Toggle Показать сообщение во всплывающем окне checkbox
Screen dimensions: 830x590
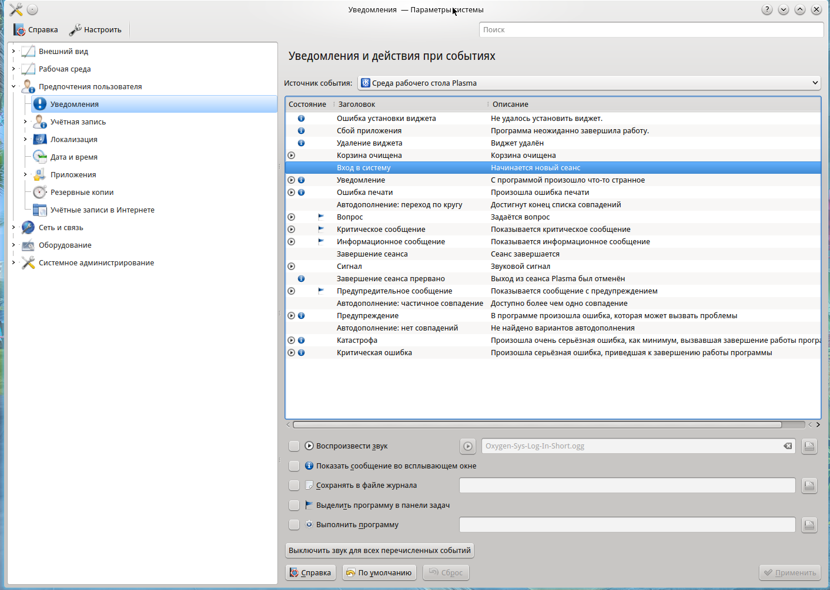(294, 466)
